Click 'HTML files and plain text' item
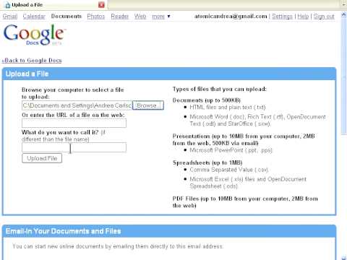Viewport: 347px width, 260px height. point(228,107)
